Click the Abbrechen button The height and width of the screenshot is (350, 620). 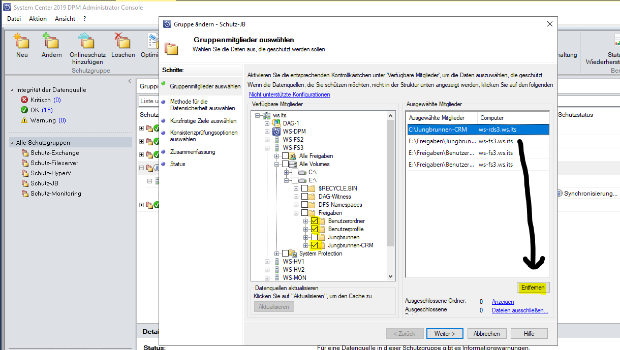[486, 334]
